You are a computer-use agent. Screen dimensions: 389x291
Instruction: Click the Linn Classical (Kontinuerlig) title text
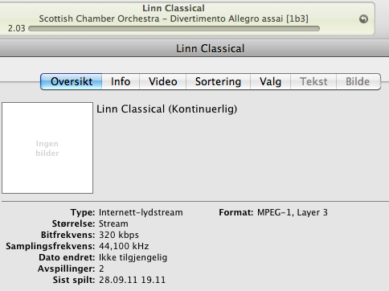pyautogui.click(x=166, y=109)
